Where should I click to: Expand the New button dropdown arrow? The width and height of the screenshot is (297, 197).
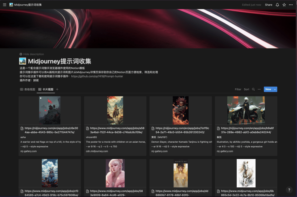point(275,89)
